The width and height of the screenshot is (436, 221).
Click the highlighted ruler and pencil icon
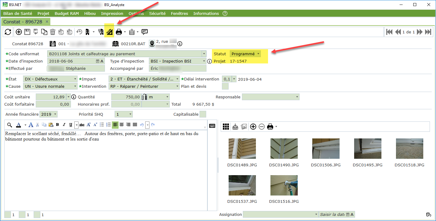click(109, 32)
